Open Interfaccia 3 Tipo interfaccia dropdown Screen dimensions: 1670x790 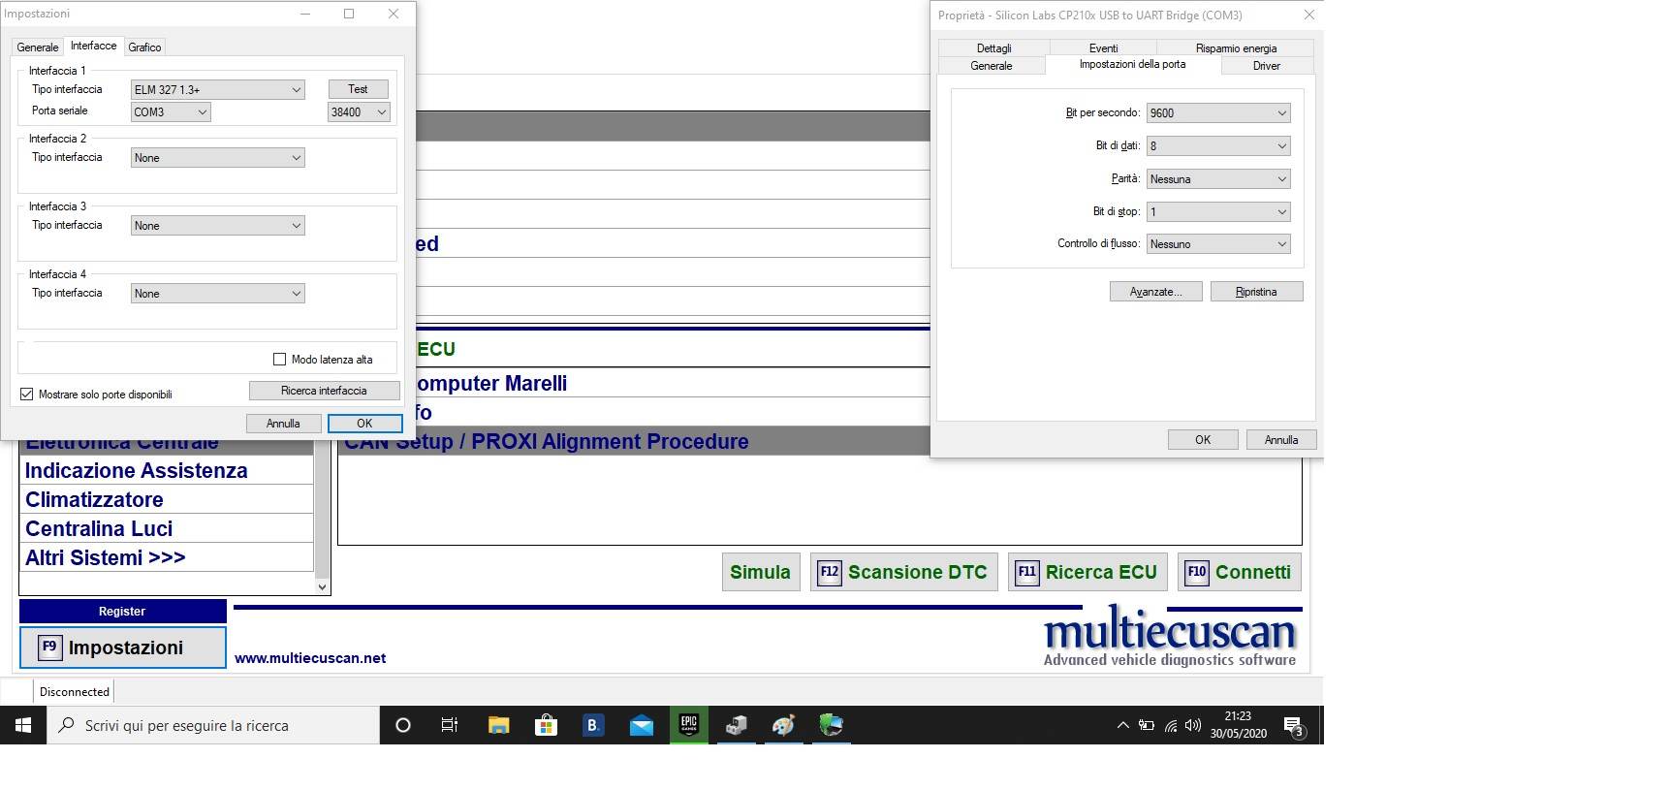(218, 225)
